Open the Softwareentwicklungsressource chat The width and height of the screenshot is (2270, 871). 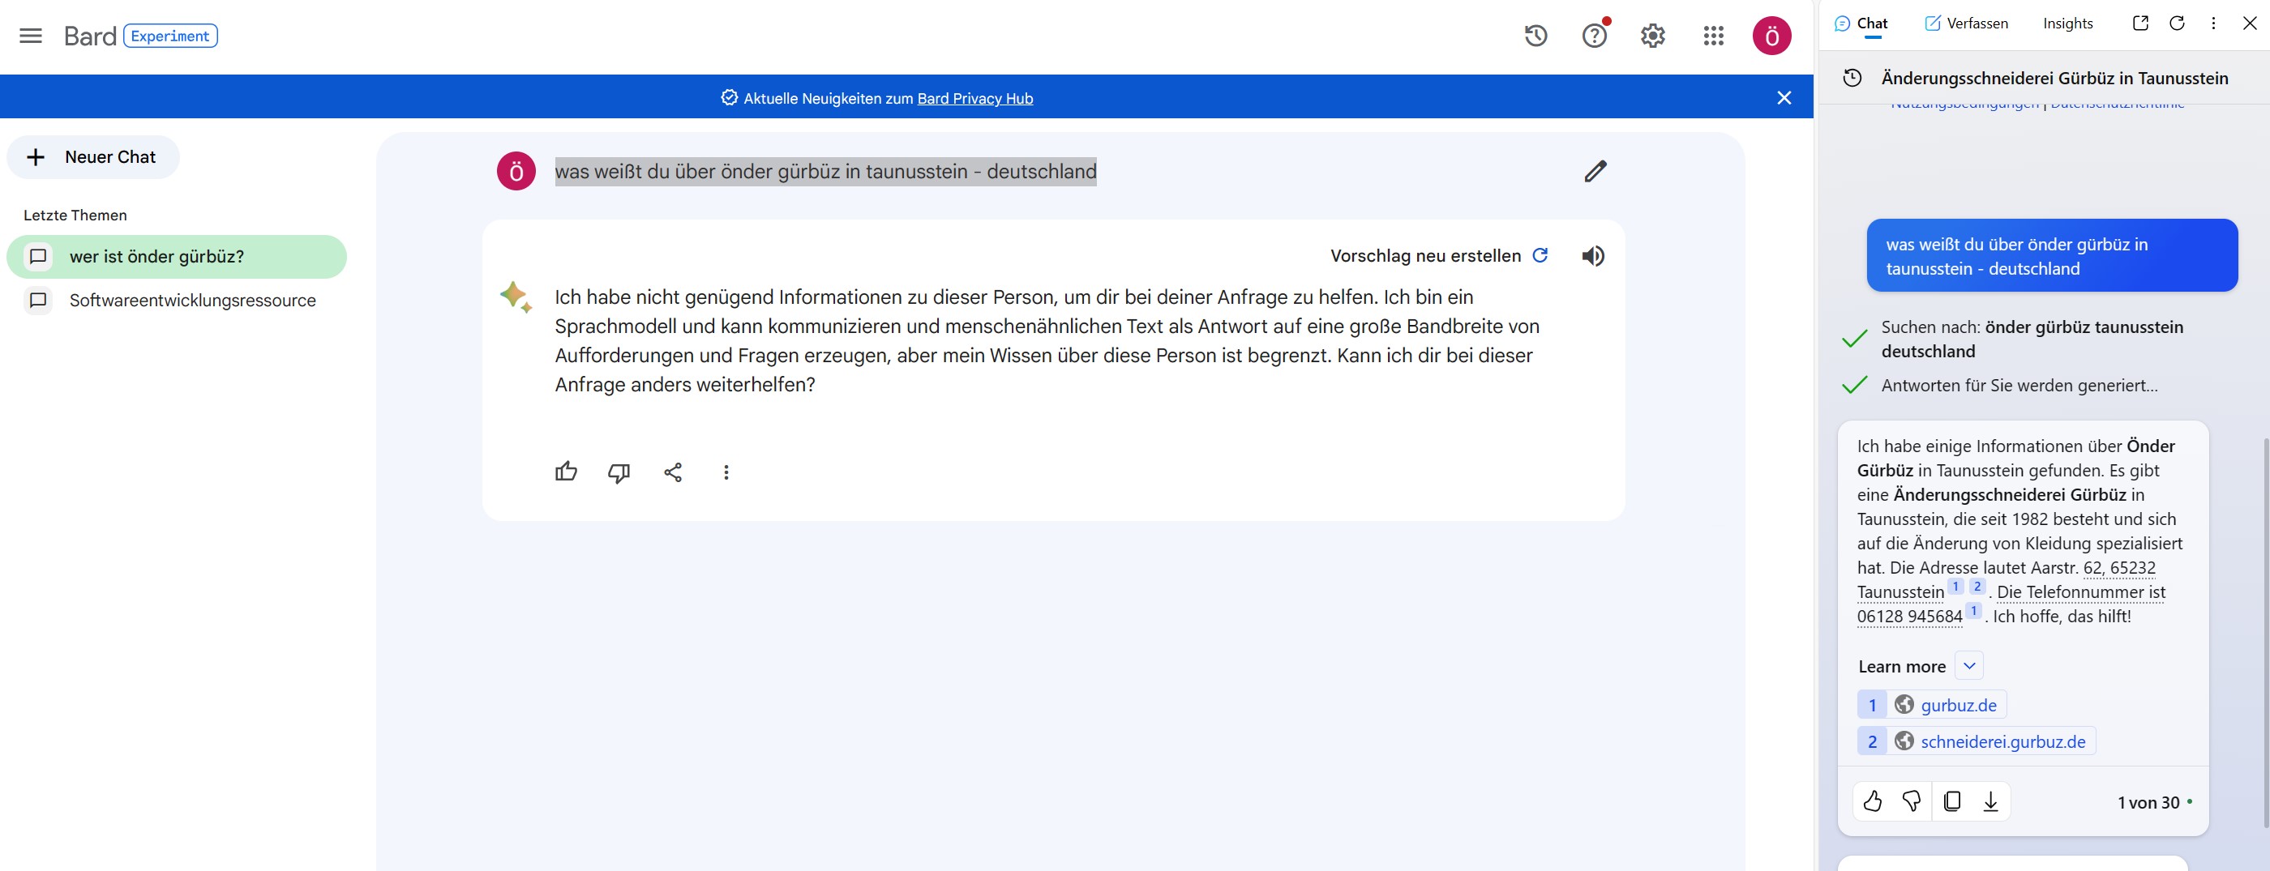point(176,301)
